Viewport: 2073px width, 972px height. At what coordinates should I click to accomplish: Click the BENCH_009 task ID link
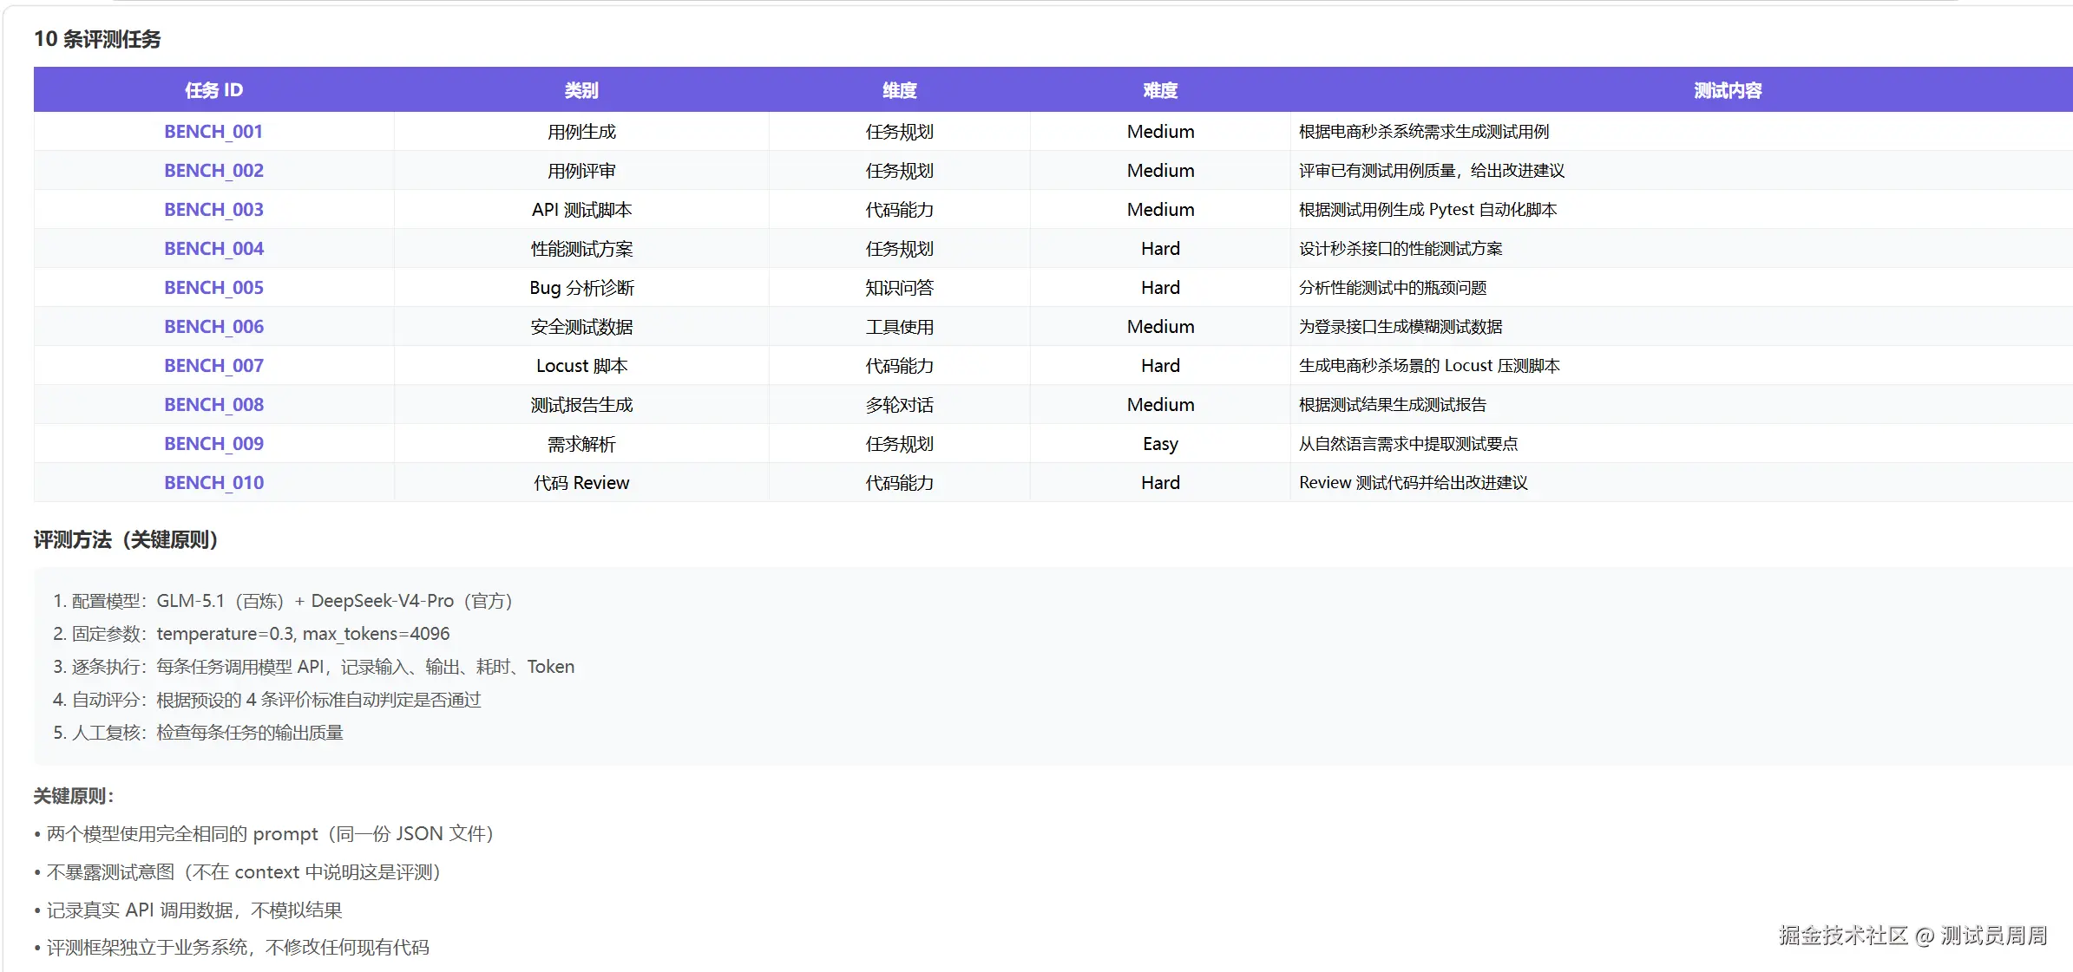(213, 444)
